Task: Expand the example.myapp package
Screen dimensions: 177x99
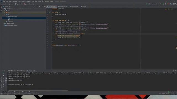Action: (x=6, y=16)
